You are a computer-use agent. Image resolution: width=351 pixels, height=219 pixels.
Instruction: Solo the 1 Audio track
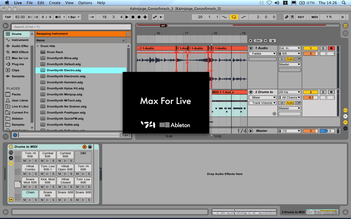point(323,48)
